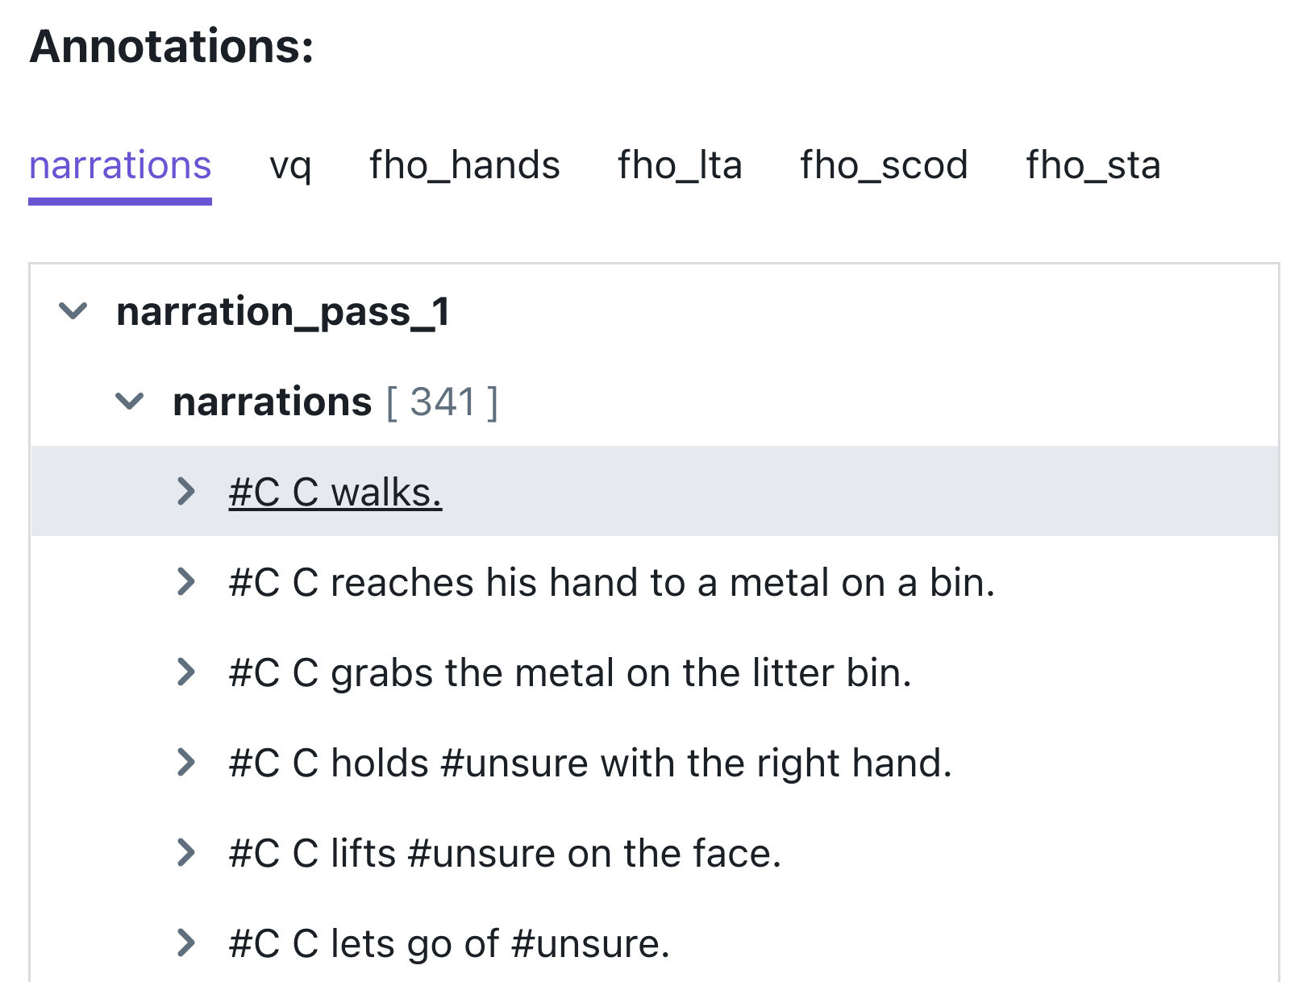Viewport: 1303px width, 982px height.
Task: Click the '#C C walks.' link
Action: [x=335, y=492]
